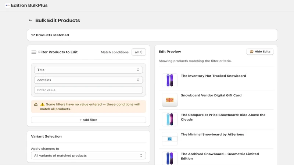Click 'The Archived Snowboard – Geometric Limited Edition' title

tap(220, 156)
